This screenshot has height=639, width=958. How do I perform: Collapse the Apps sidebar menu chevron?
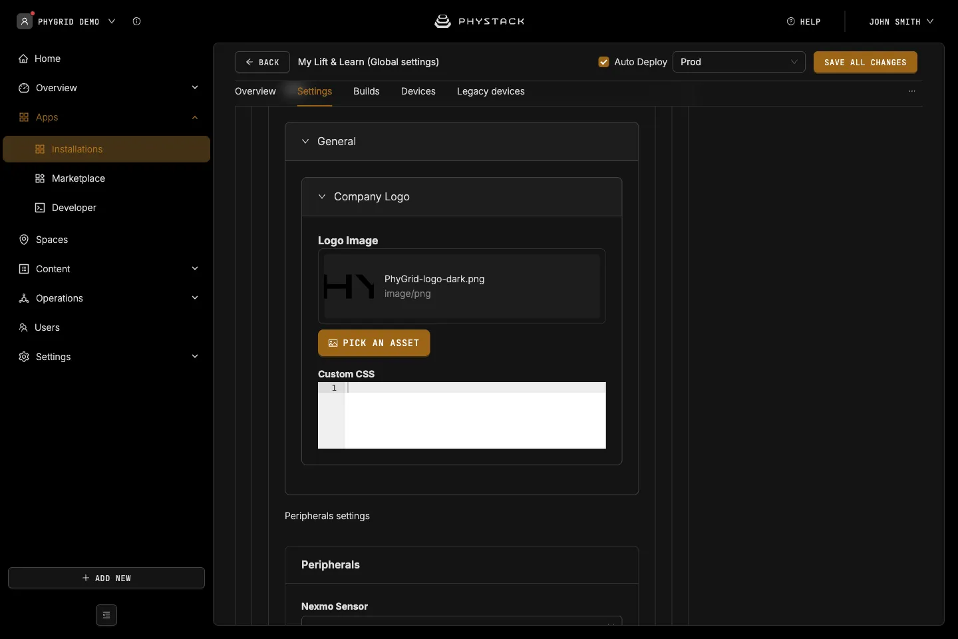pyautogui.click(x=195, y=117)
